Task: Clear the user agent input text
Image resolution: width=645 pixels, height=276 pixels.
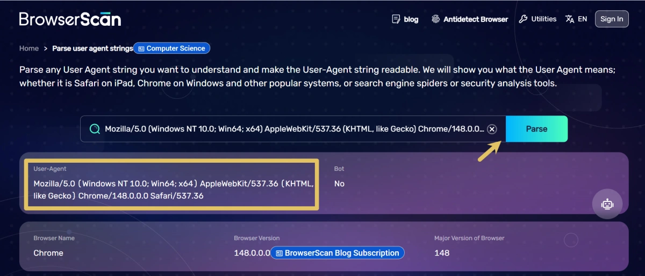Action: pos(492,129)
